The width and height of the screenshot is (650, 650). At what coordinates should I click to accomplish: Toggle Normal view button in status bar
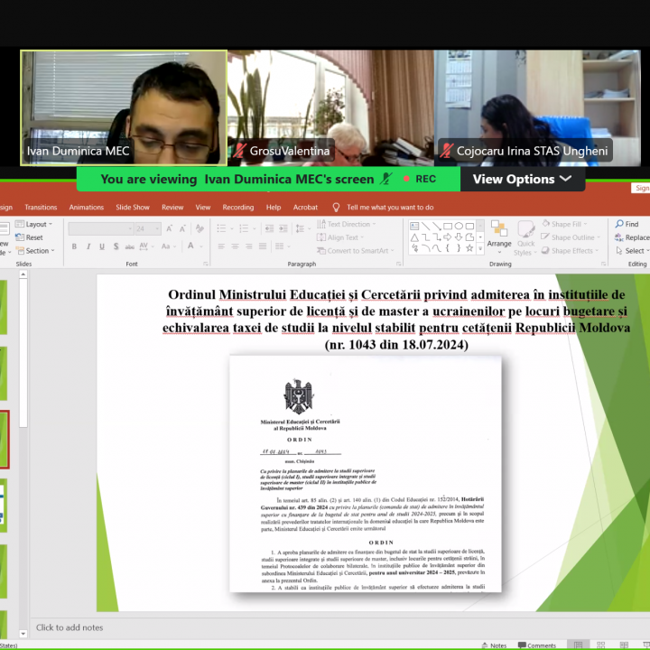(x=579, y=645)
